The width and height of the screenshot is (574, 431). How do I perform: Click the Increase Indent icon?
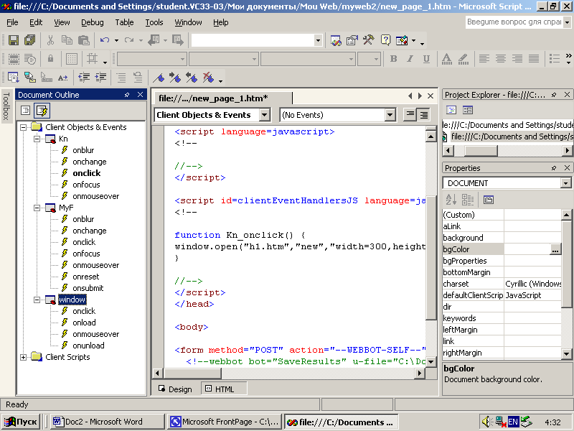100,78
